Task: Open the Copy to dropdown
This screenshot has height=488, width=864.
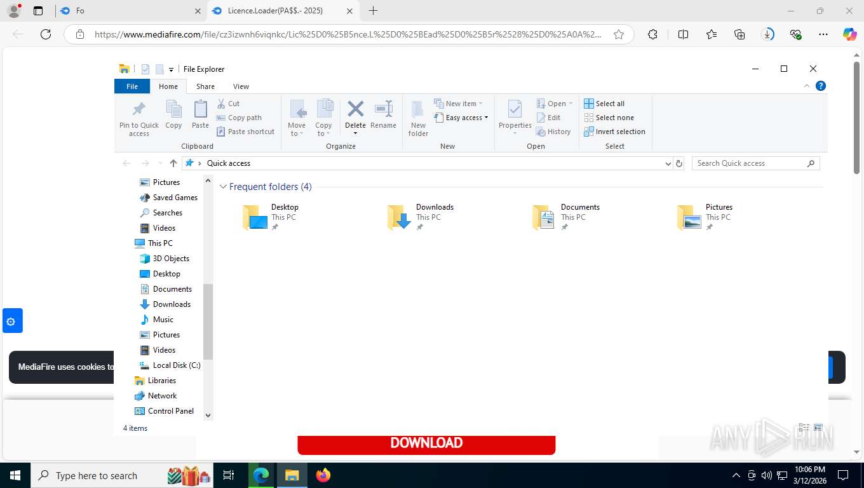Action: [324, 118]
